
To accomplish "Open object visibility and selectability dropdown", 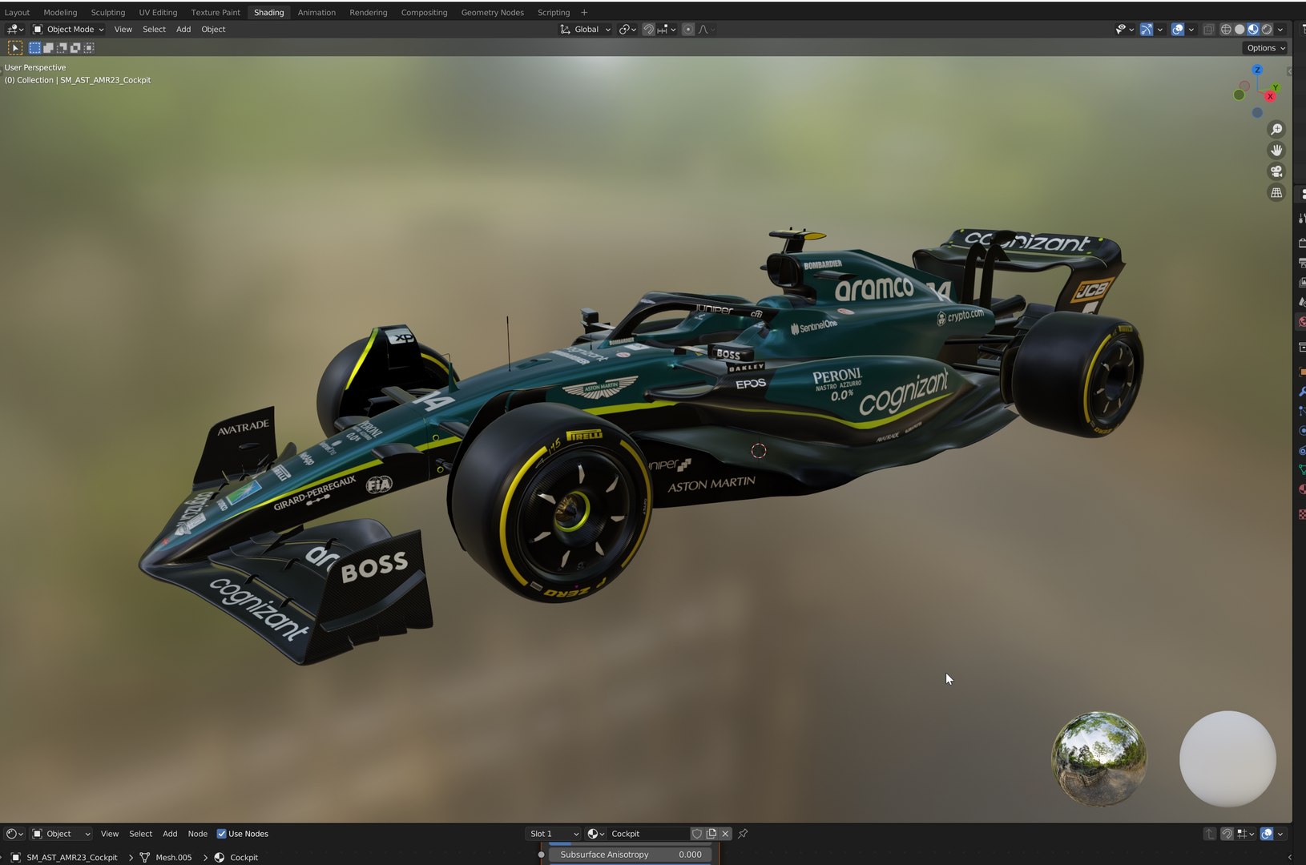I will pos(1124,30).
